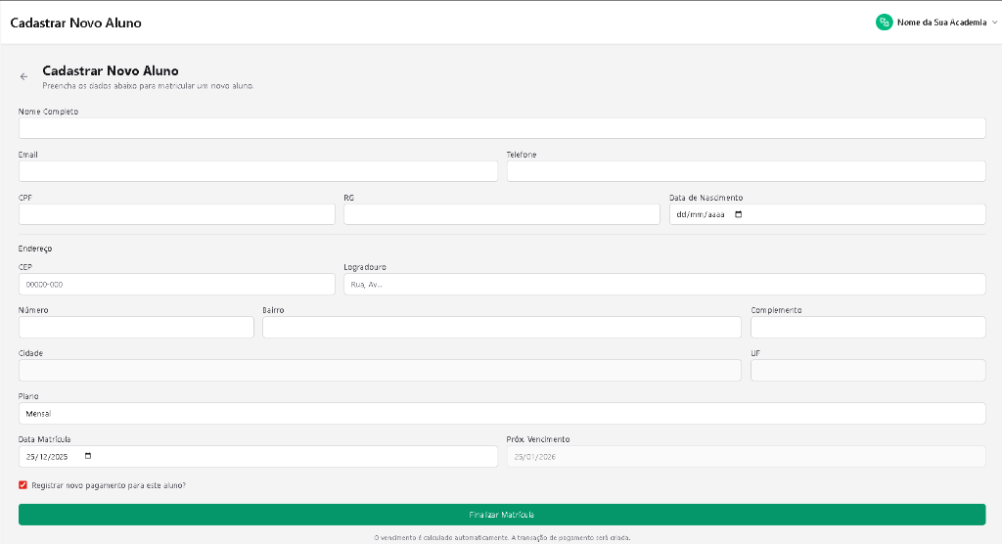Open calendar picker for Data Matrícula

tap(88, 456)
